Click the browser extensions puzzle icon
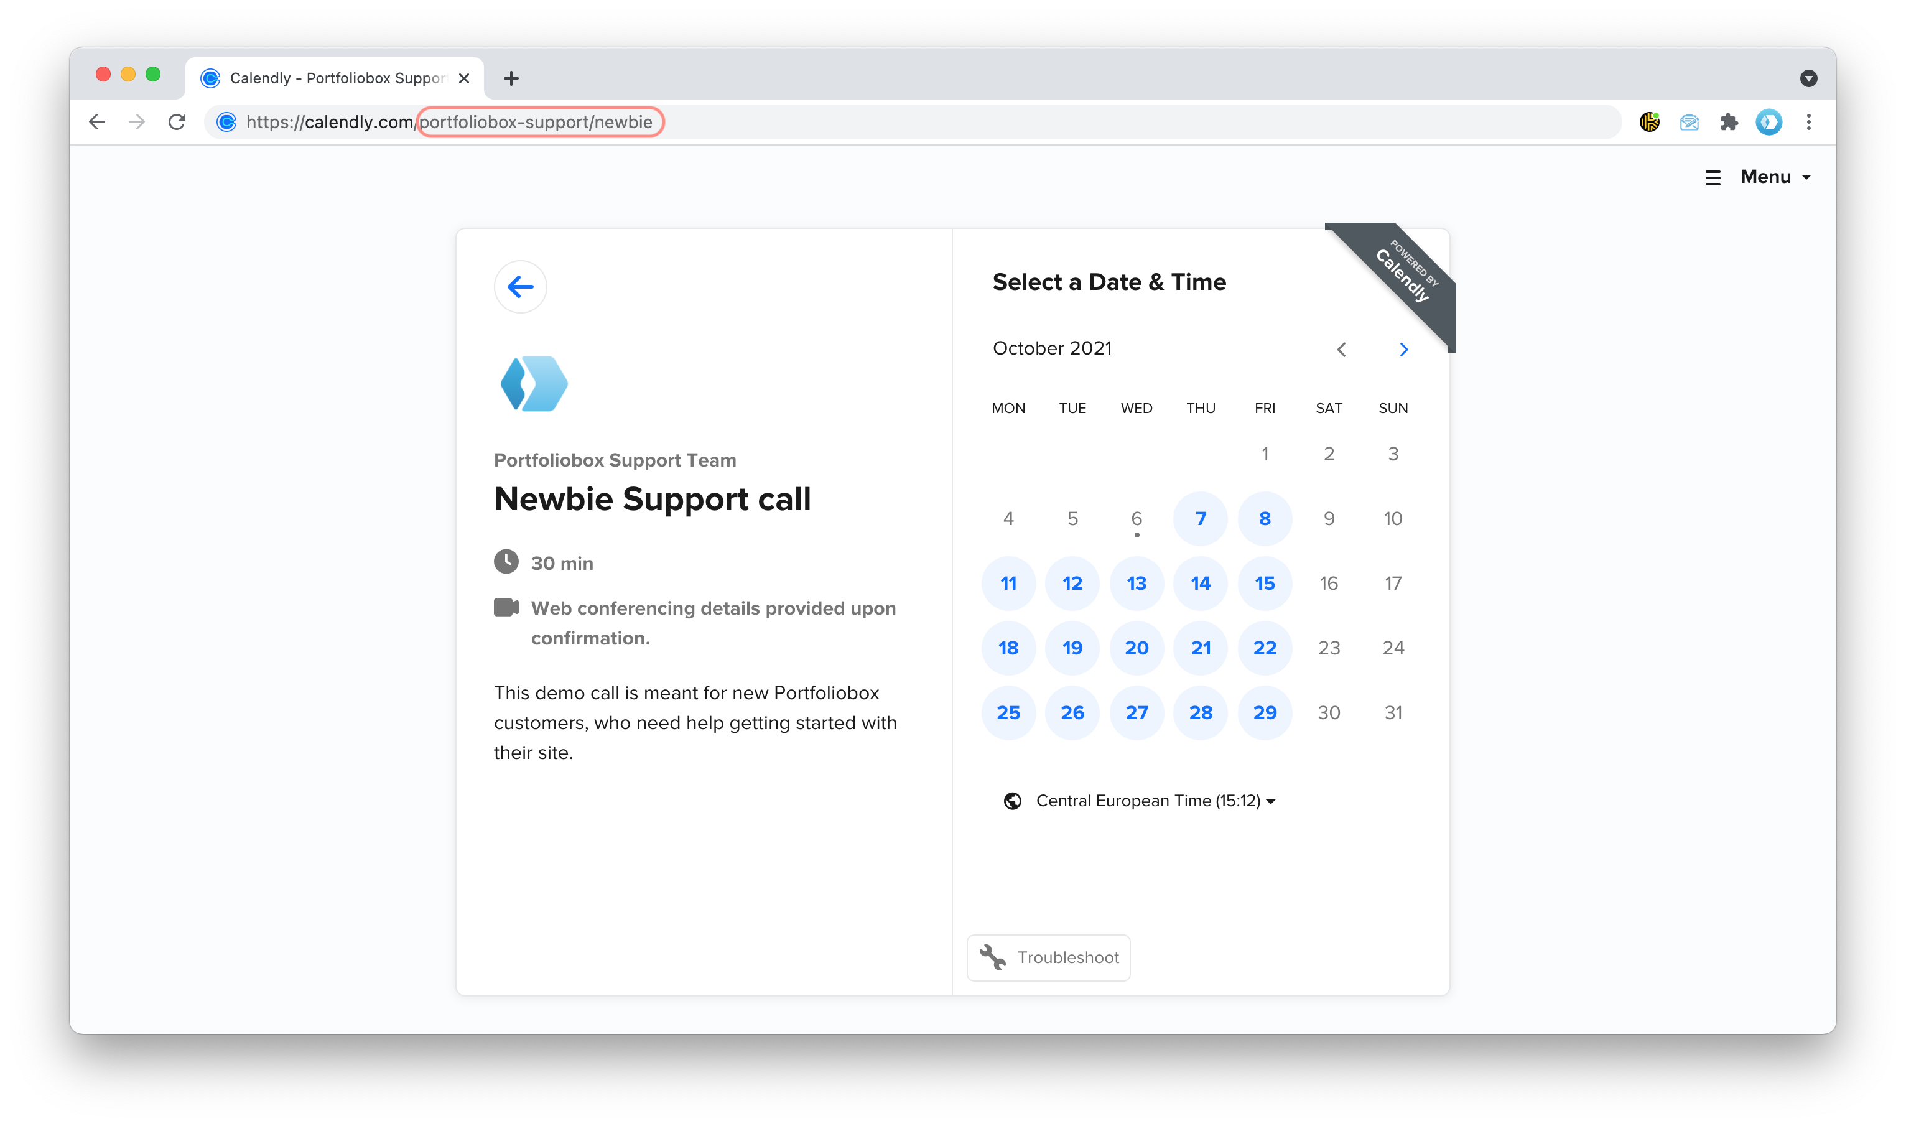This screenshot has height=1126, width=1906. point(1729,122)
